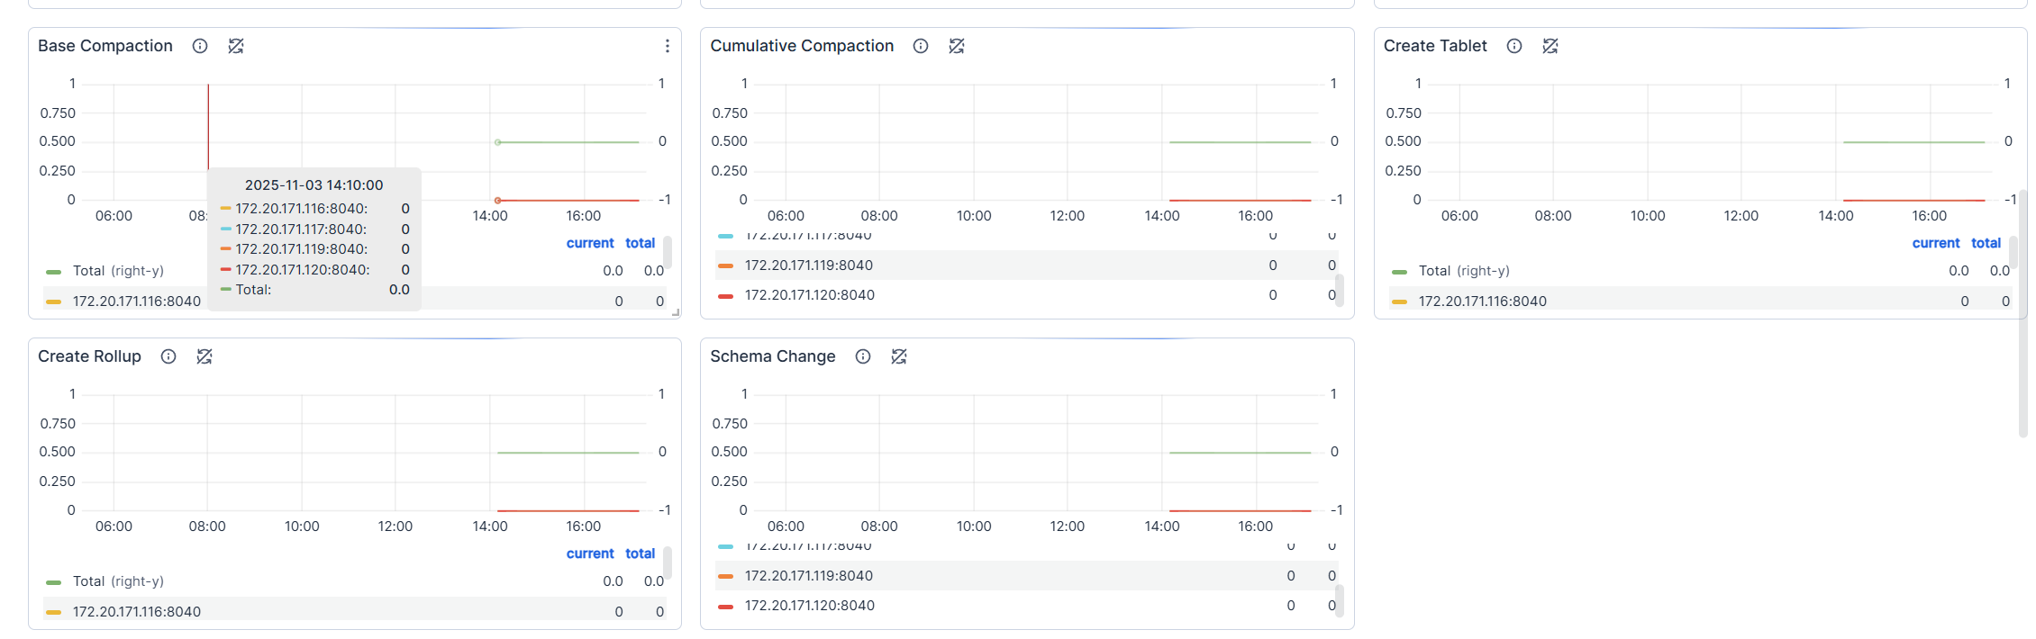Click the crossed-out pencil icon on Schema Change
2036x639 pixels.
[899, 356]
